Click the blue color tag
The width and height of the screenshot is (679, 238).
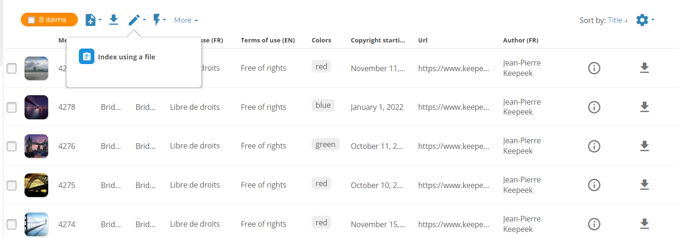tap(323, 106)
